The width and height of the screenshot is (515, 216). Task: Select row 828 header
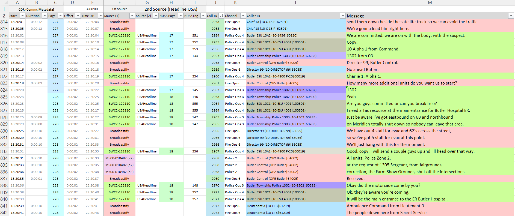(x=4, y=117)
